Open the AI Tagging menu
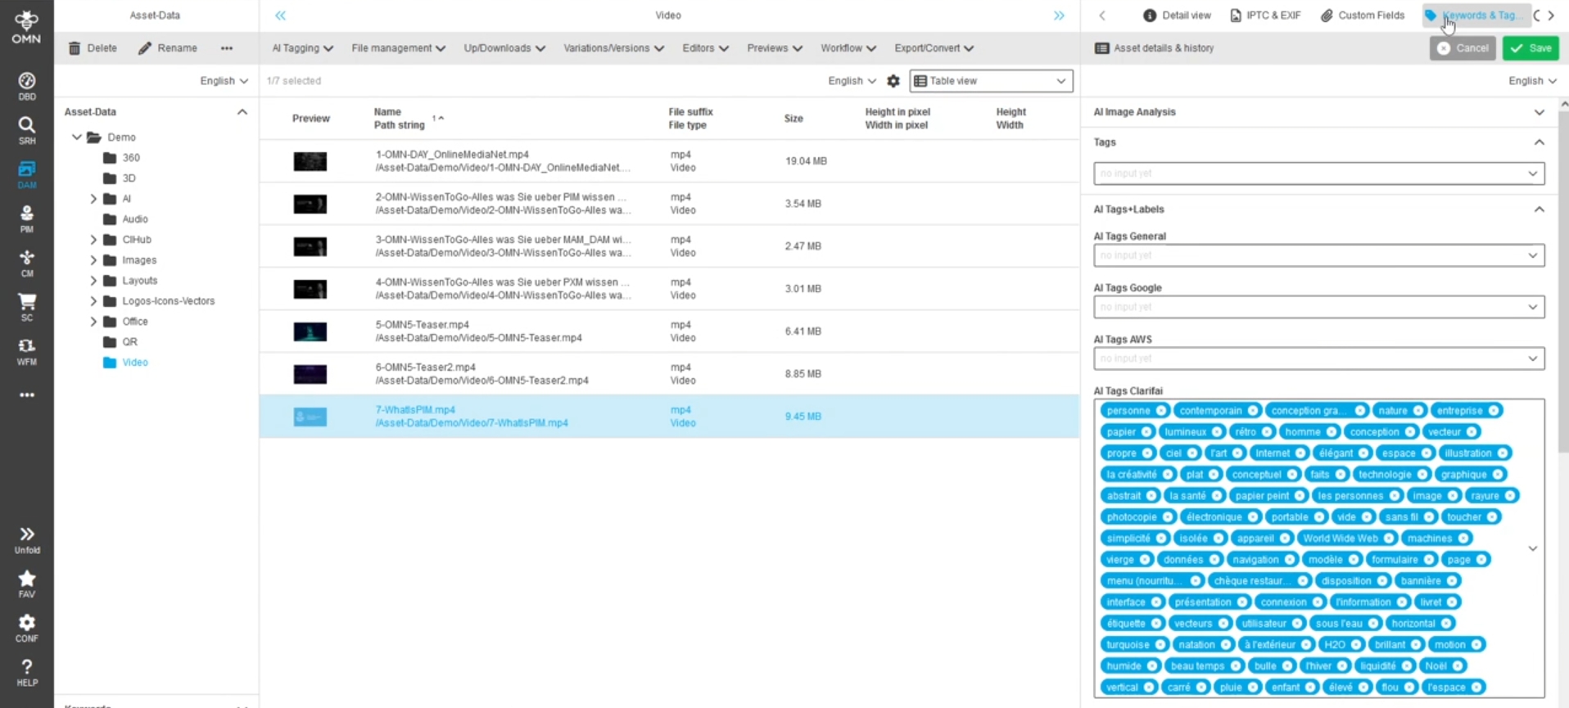Viewport: 1569px width, 708px height. (302, 48)
